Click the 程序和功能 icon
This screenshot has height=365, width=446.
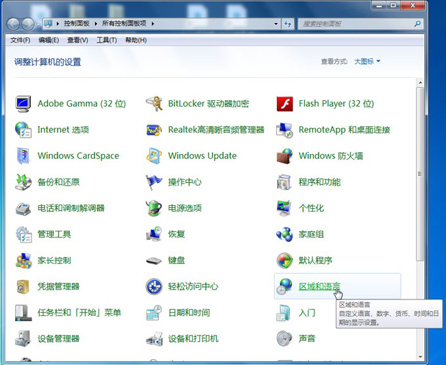coord(284,182)
